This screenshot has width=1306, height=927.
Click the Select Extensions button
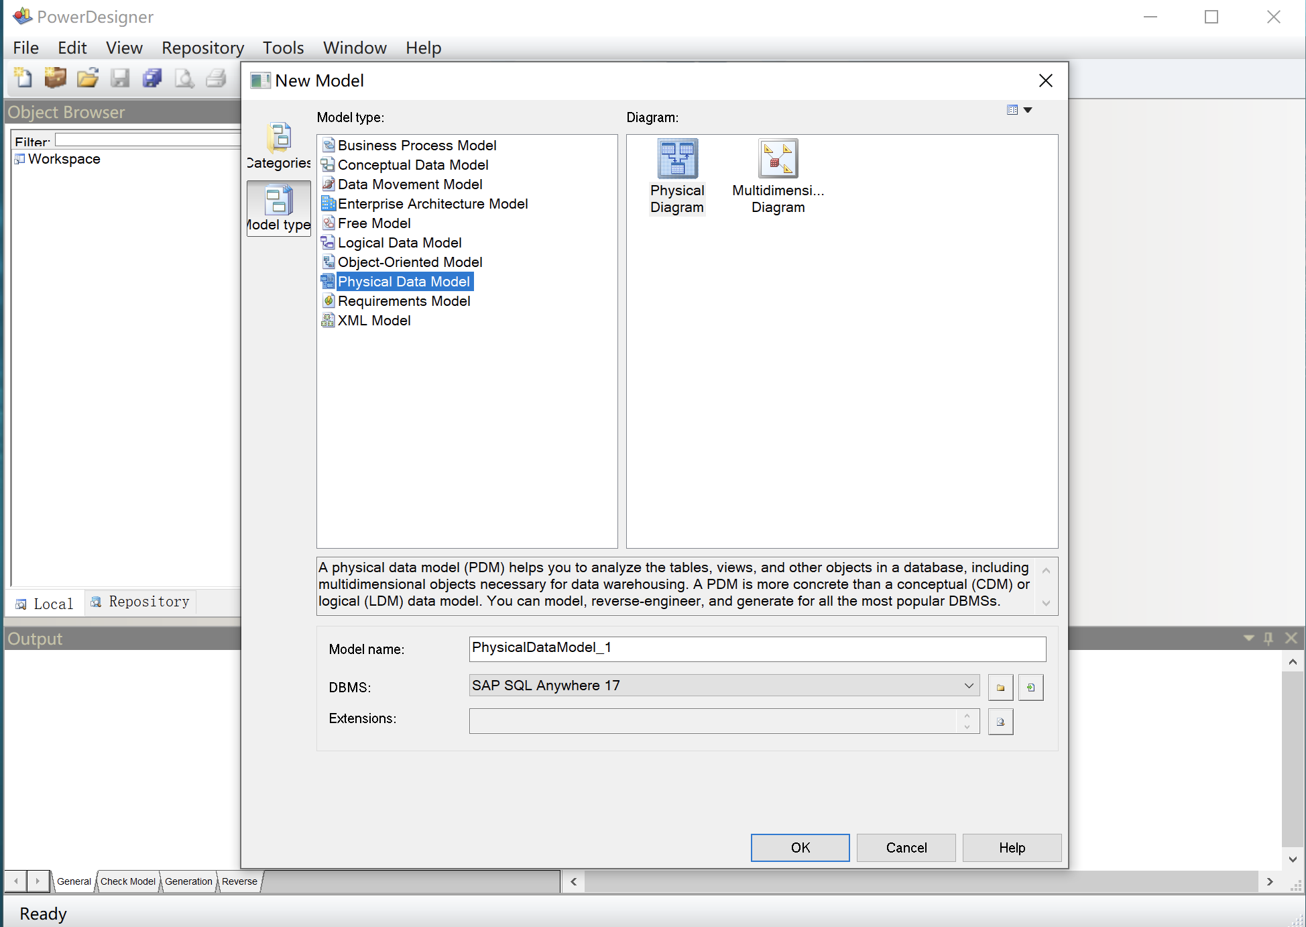[x=1000, y=722]
